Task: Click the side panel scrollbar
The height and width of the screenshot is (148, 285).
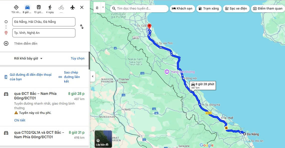Action: click(x=89, y=60)
